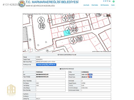Viewport: 134px width, 100px height.
Task: Zoom out the map with minus
Action: click(x=28, y=50)
